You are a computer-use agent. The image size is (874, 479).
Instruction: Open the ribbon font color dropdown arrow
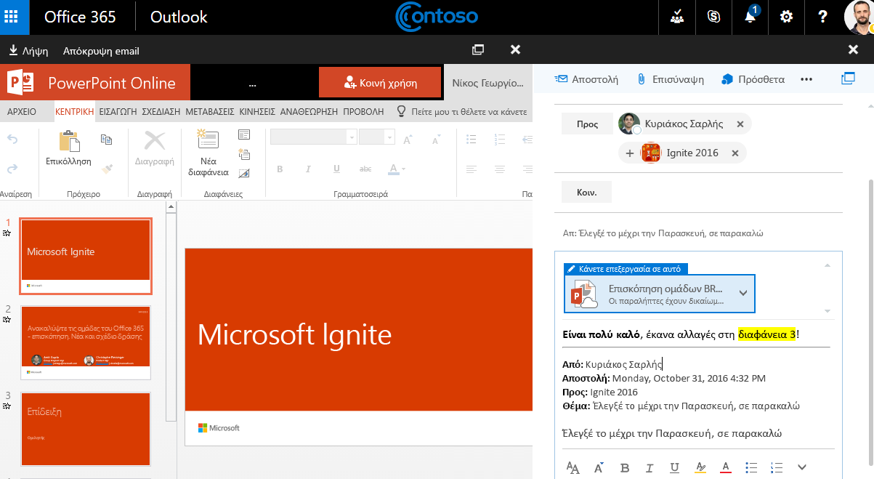click(x=403, y=169)
